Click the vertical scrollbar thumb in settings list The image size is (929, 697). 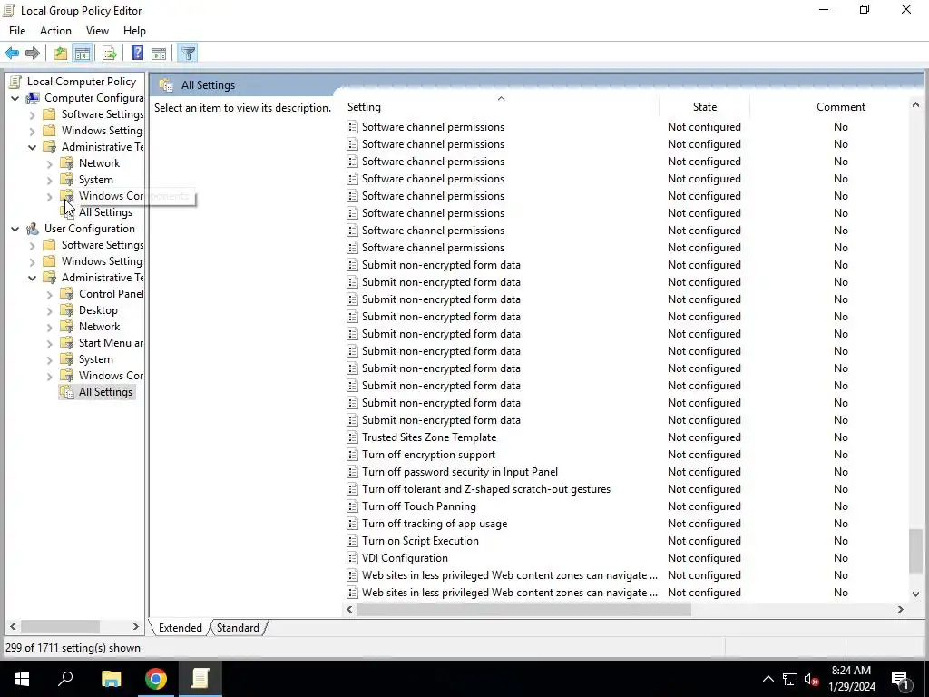point(916,550)
